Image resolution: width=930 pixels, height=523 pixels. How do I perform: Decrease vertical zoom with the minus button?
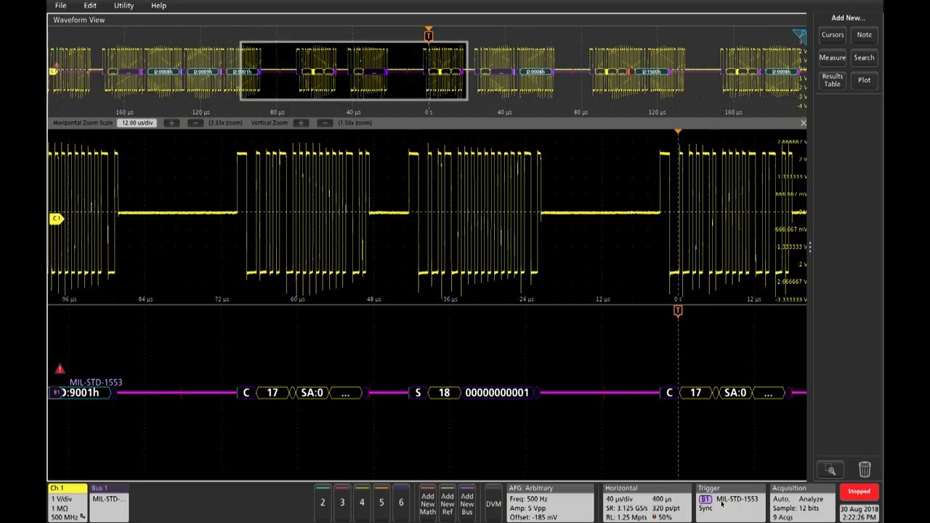click(325, 123)
